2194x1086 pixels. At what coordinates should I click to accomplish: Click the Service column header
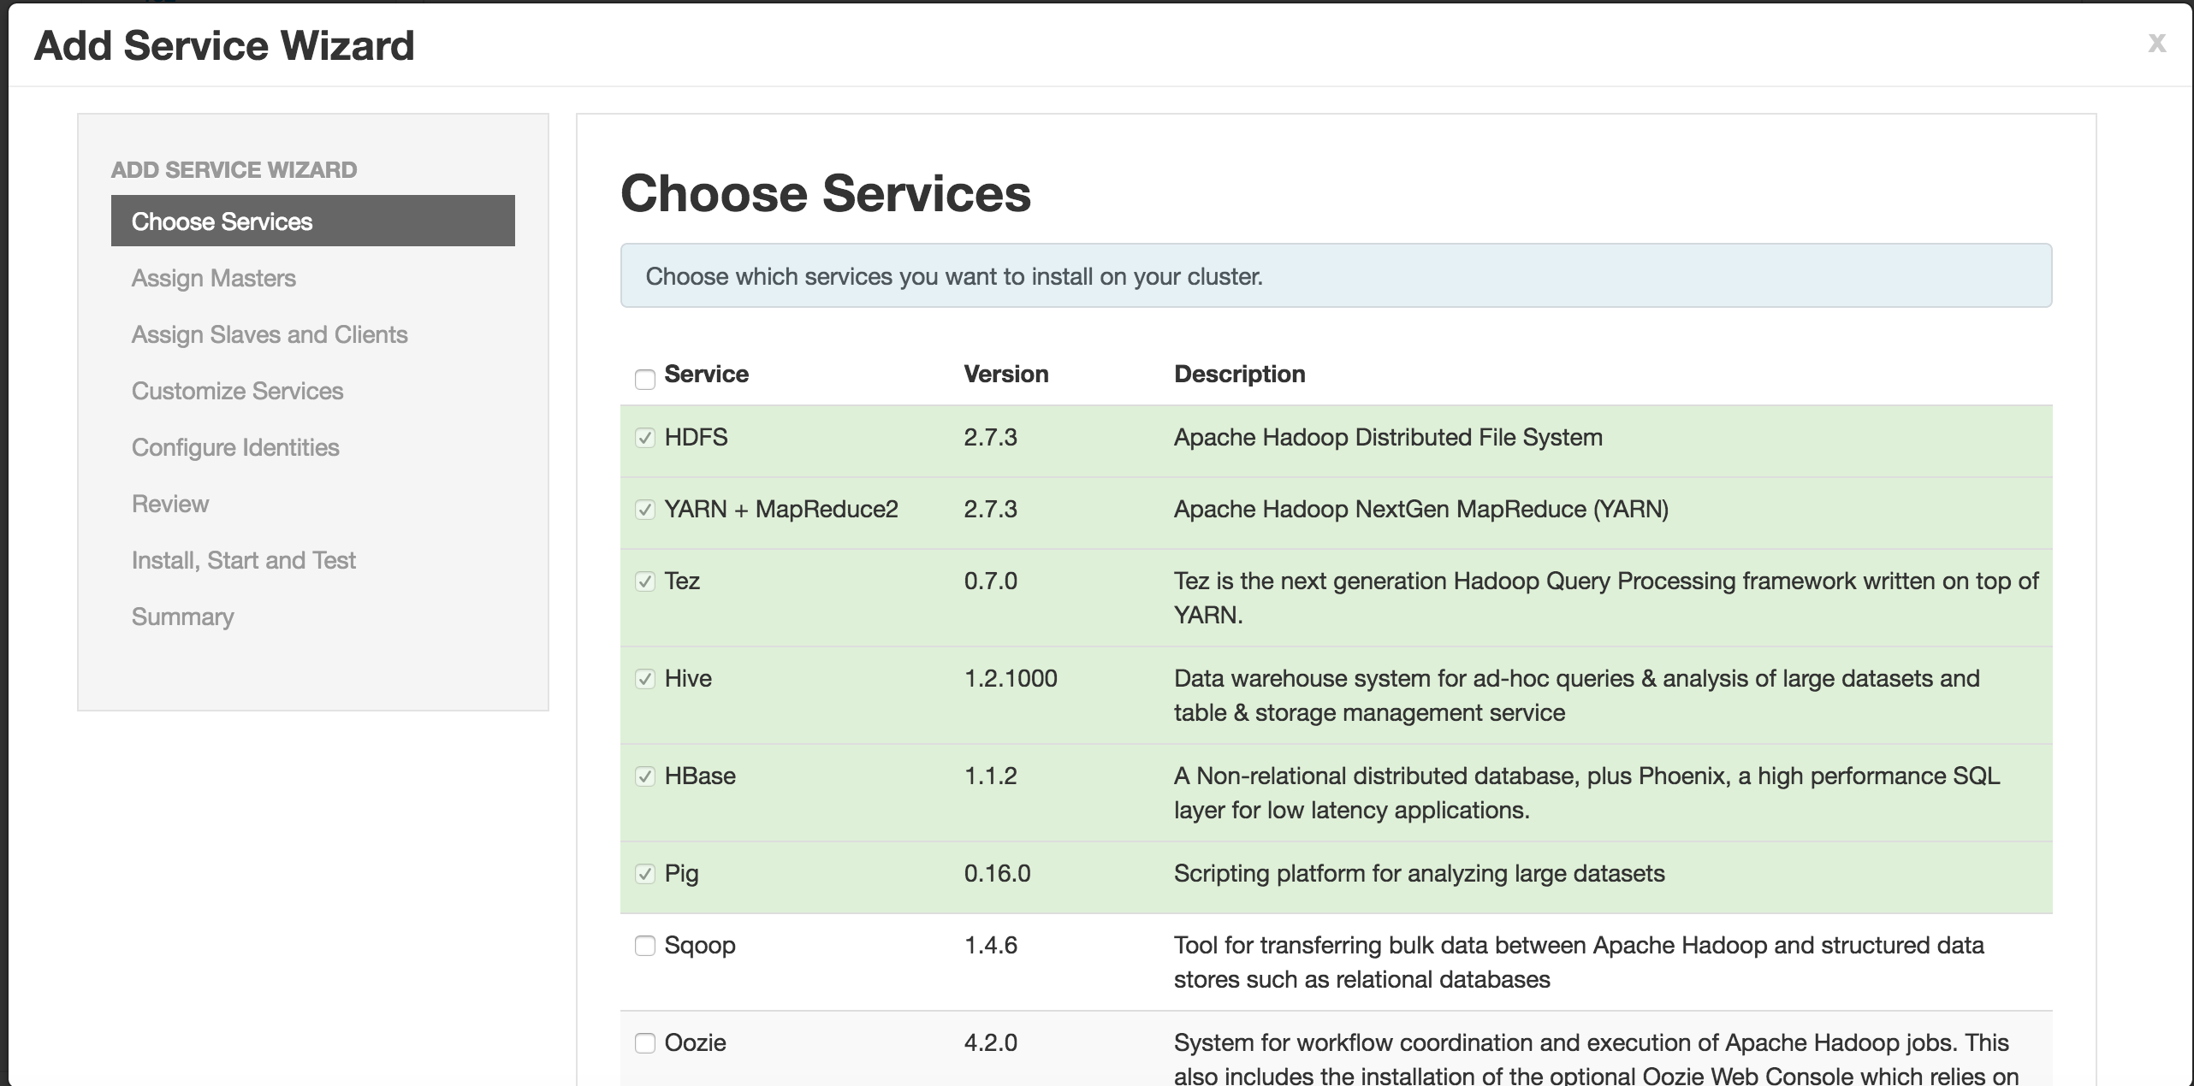click(707, 374)
